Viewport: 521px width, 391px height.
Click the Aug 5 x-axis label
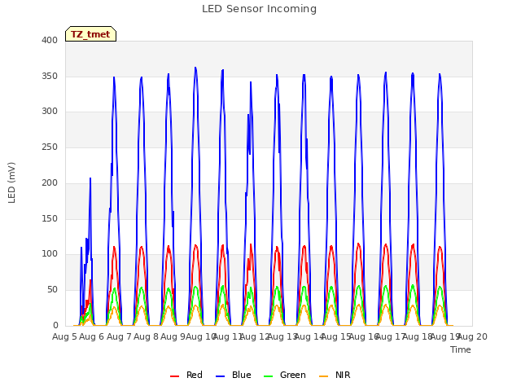pos(64,336)
